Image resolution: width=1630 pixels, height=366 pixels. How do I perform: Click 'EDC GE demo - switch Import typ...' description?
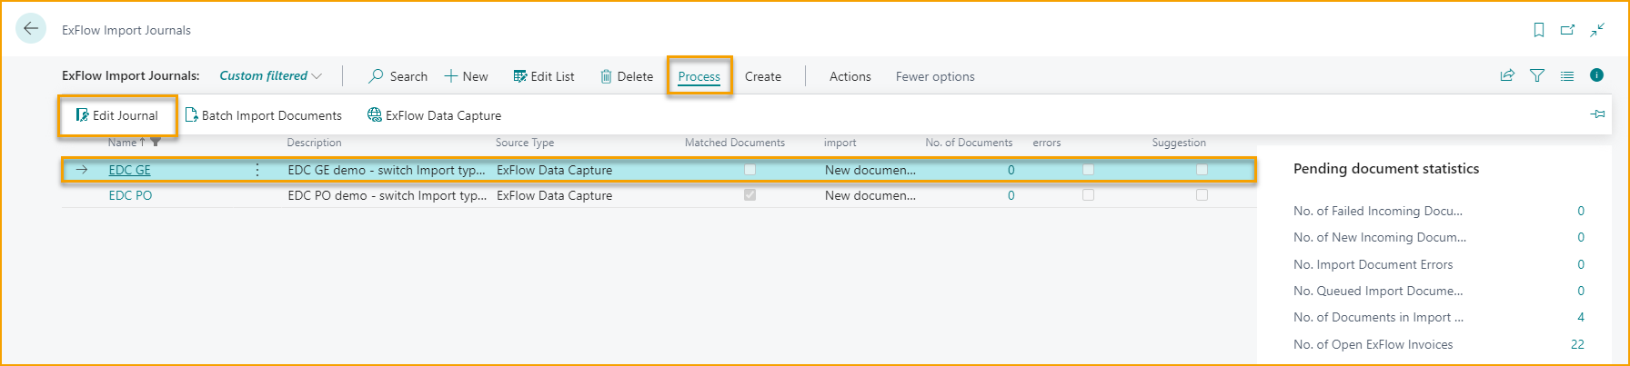pos(387,170)
